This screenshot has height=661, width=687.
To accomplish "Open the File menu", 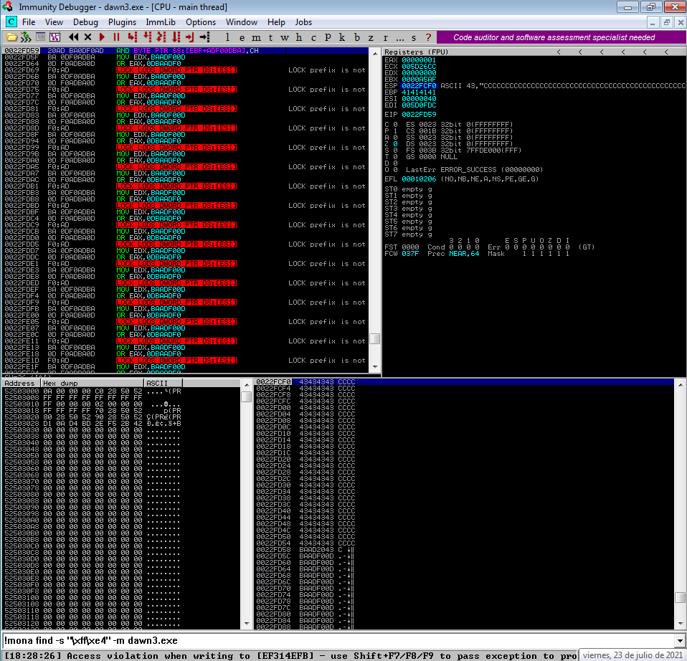I will [x=29, y=22].
